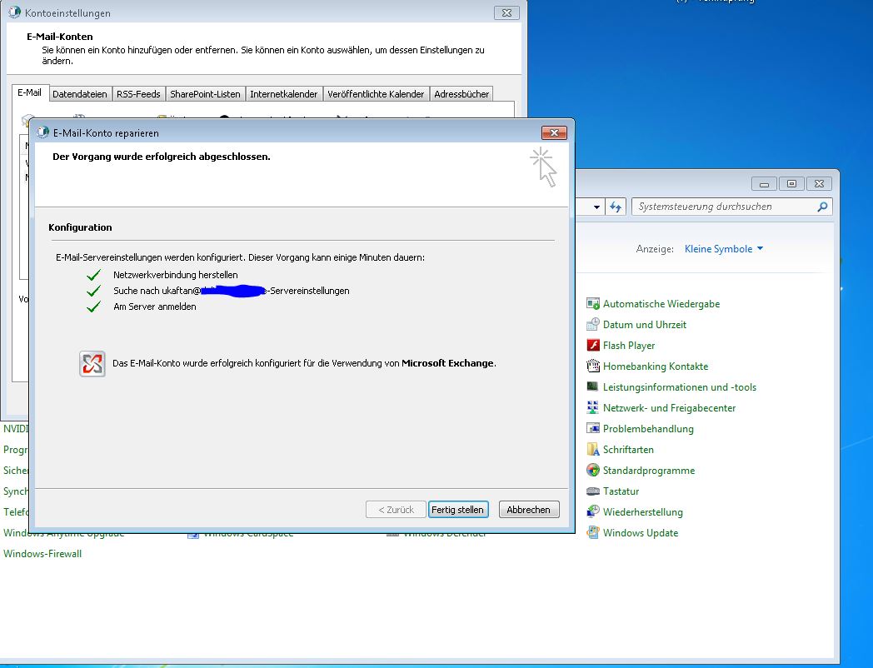This screenshot has height=668, width=873.
Task: Minimize the Systemsteuerung window
Action: pos(764,184)
